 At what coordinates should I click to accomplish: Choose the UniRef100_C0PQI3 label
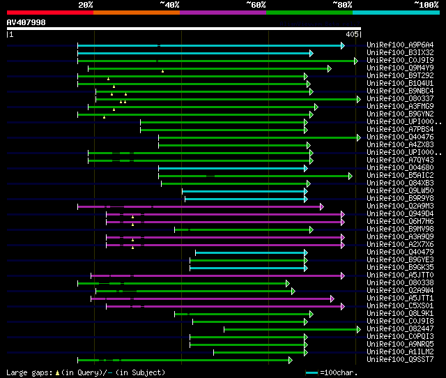400,337
